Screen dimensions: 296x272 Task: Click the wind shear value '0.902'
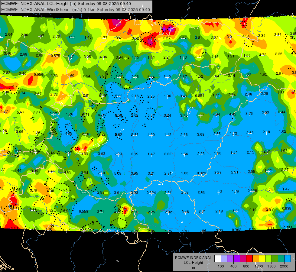(236, 230)
